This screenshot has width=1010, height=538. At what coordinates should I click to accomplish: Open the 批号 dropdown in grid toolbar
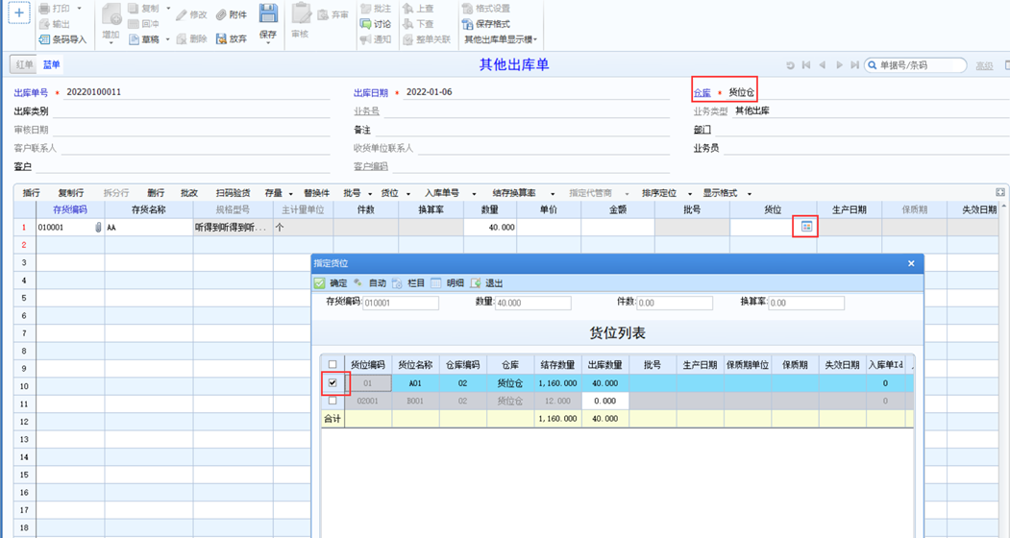[370, 193]
